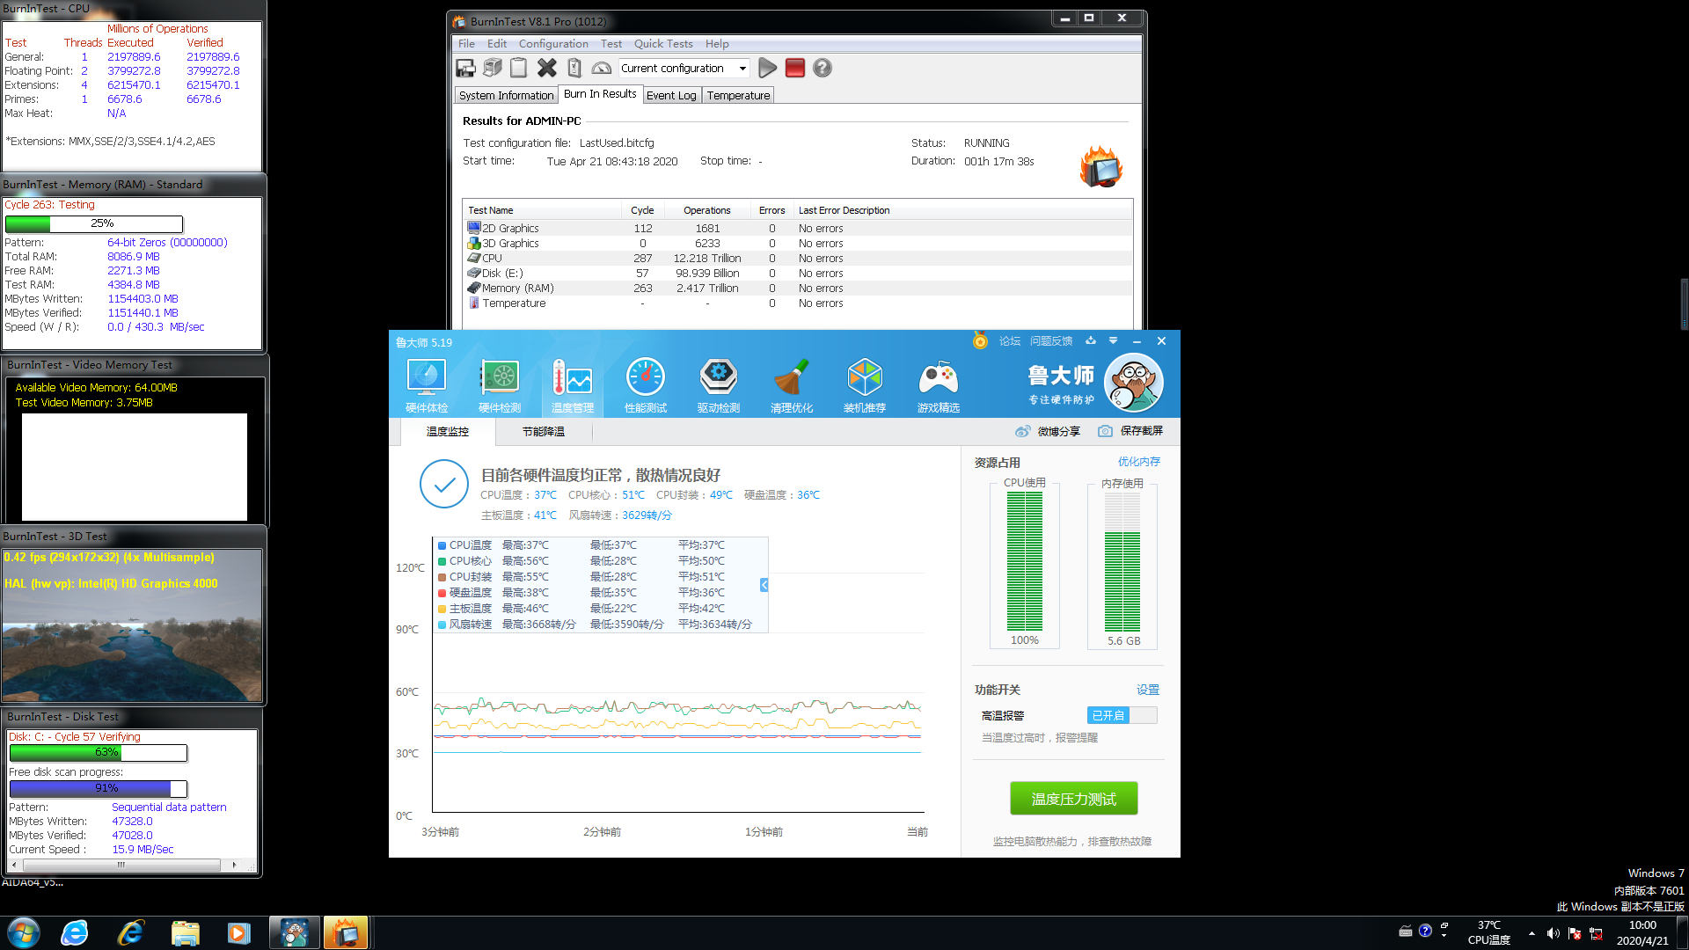Collapse the temperature legend panel arrow
Viewport: 1689px width, 950px height.
pos(764,585)
